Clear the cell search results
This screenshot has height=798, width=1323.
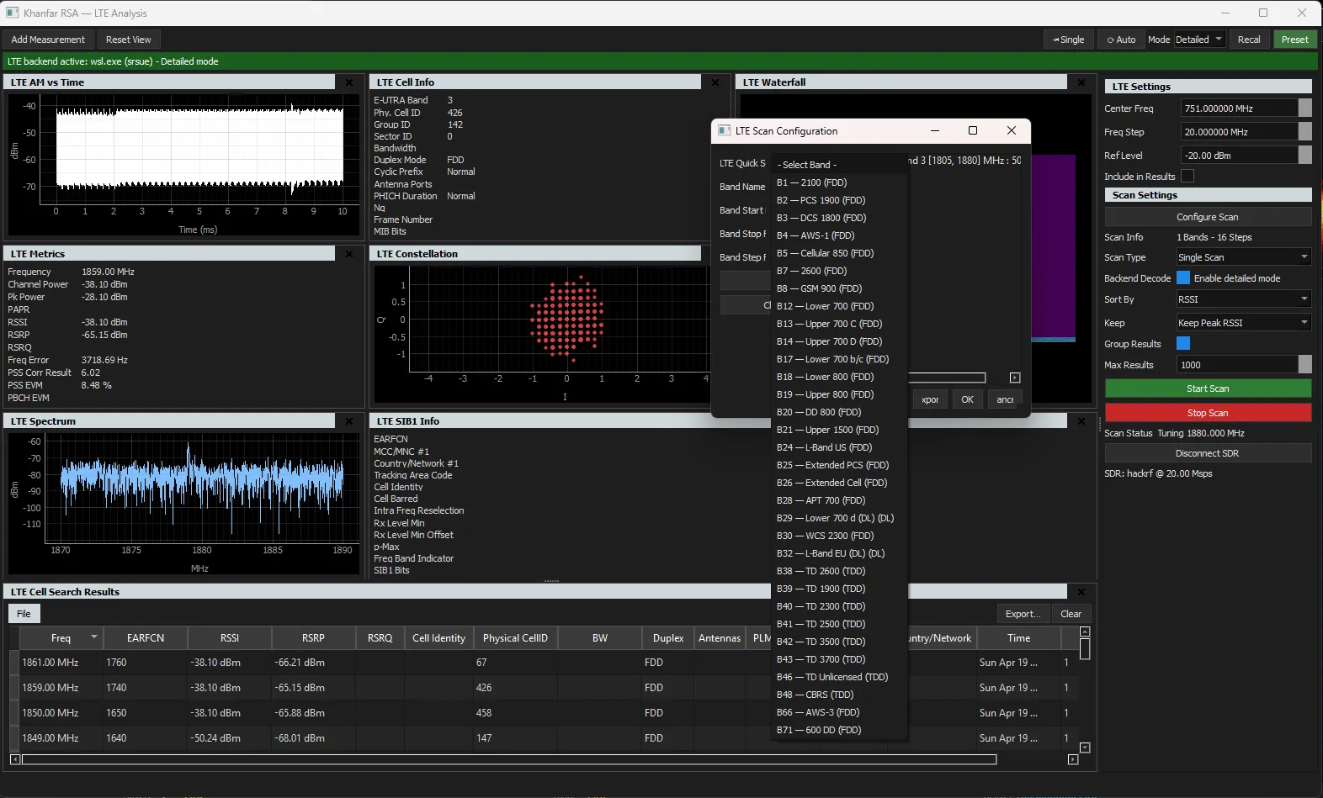point(1071,614)
